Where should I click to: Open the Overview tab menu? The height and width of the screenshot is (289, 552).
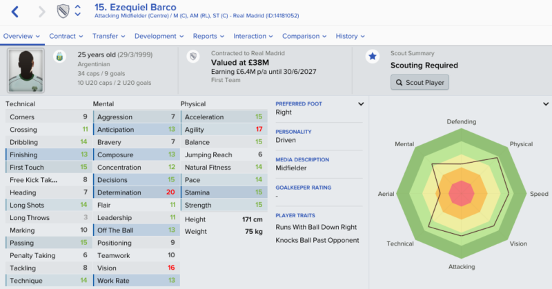21,37
